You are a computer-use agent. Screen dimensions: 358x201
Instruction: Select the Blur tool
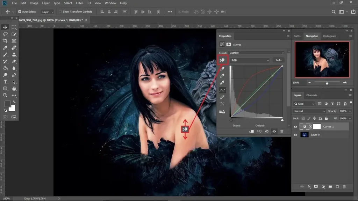point(14,68)
